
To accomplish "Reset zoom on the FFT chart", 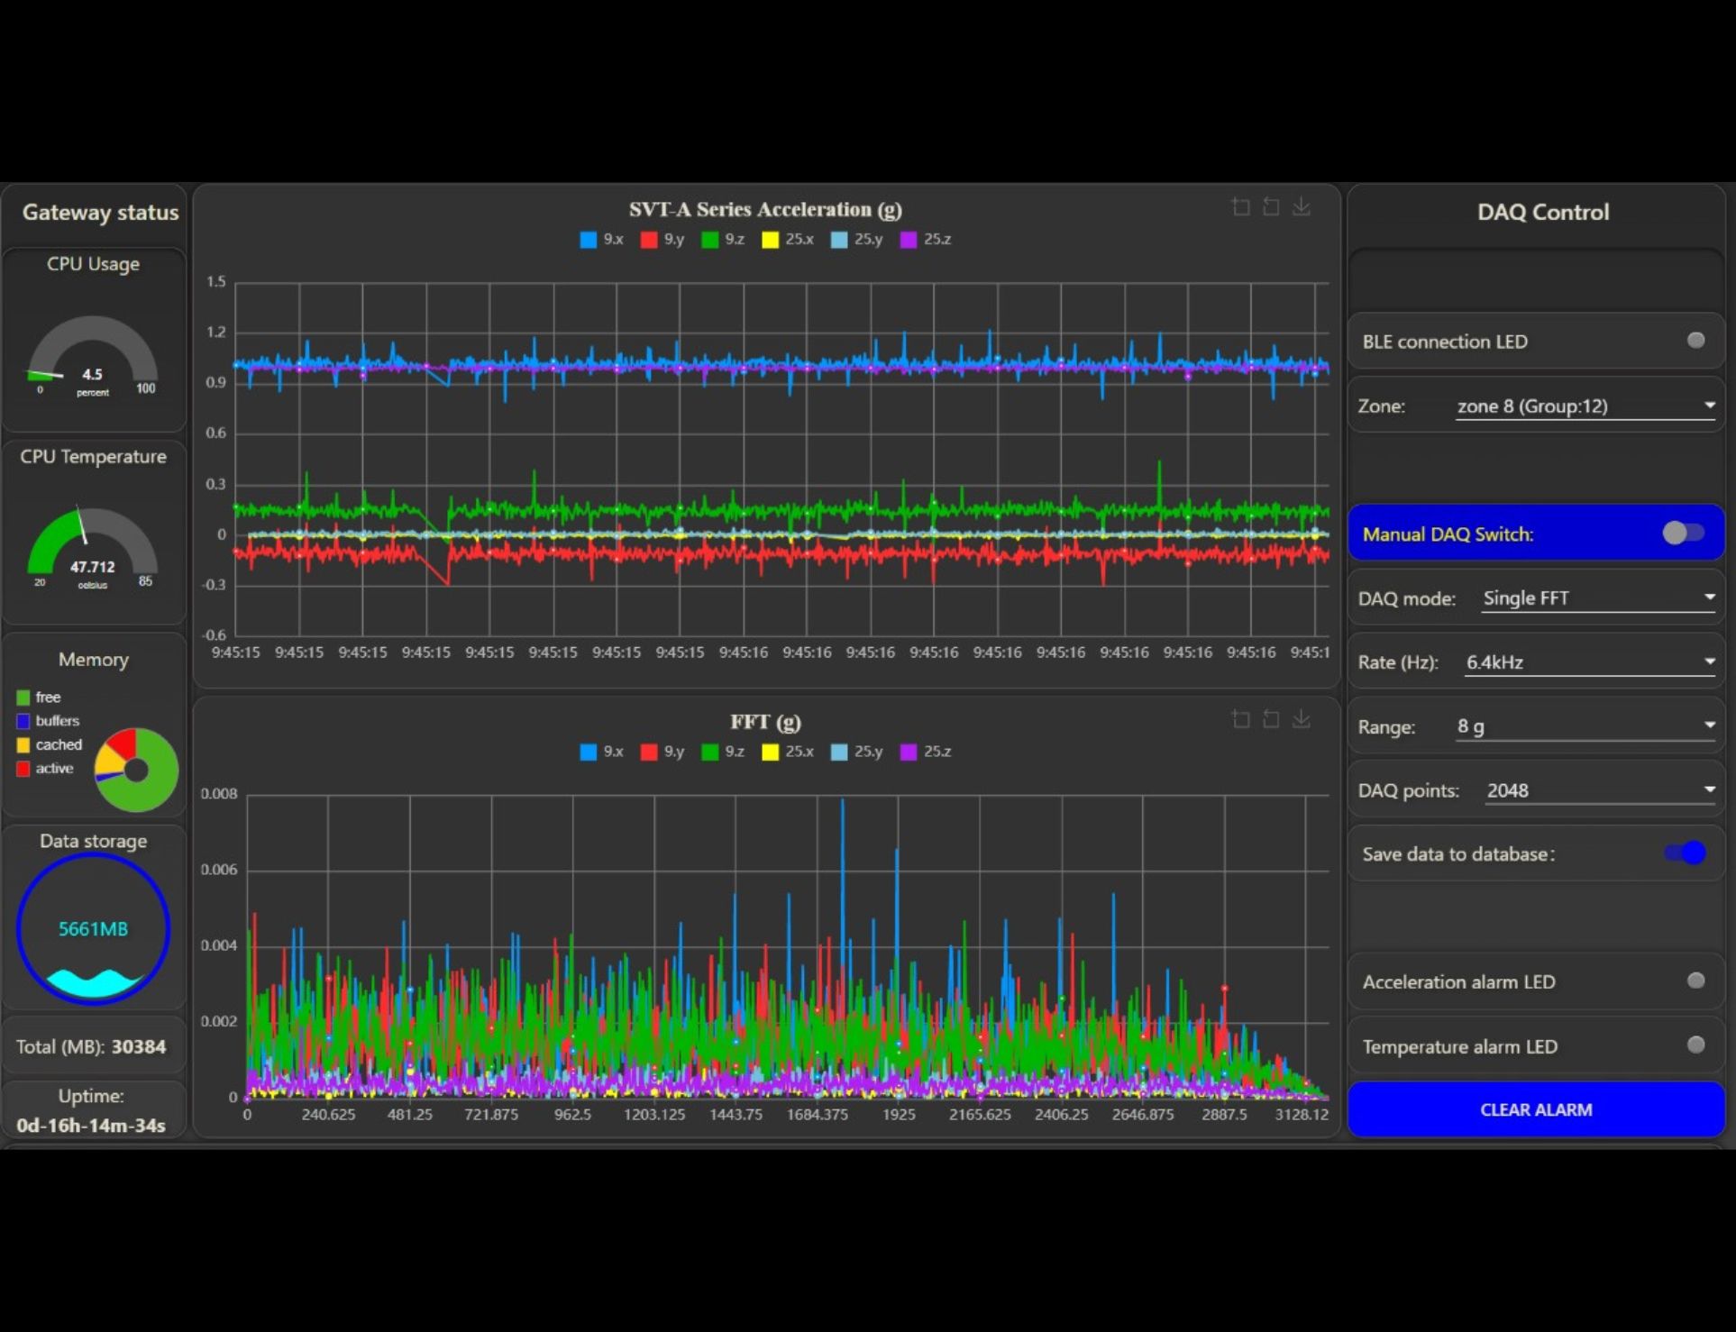I will [x=1271, y=719].
